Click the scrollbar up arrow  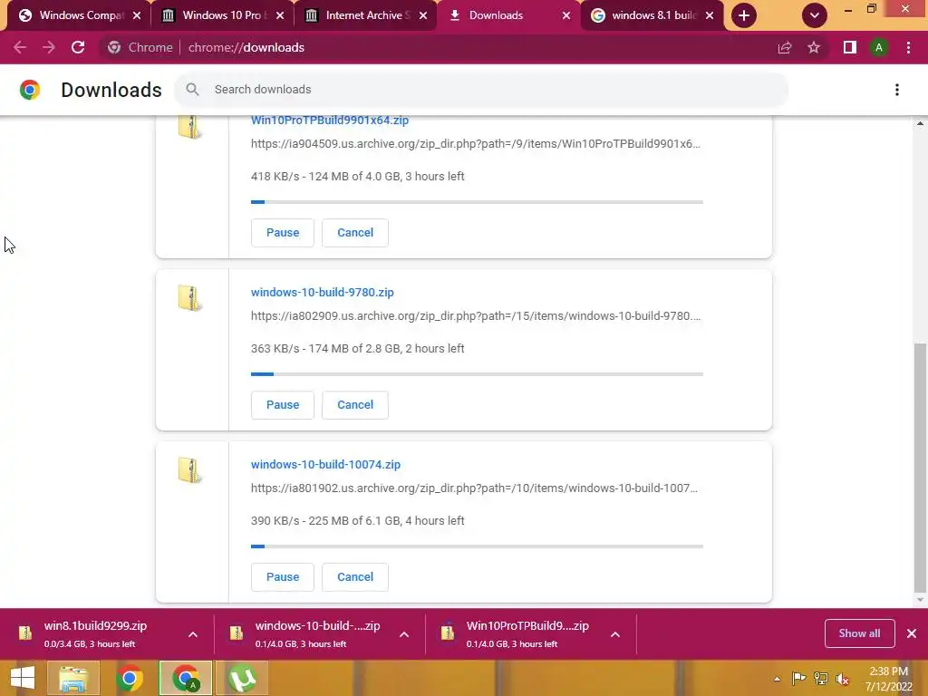coord(920,123)
